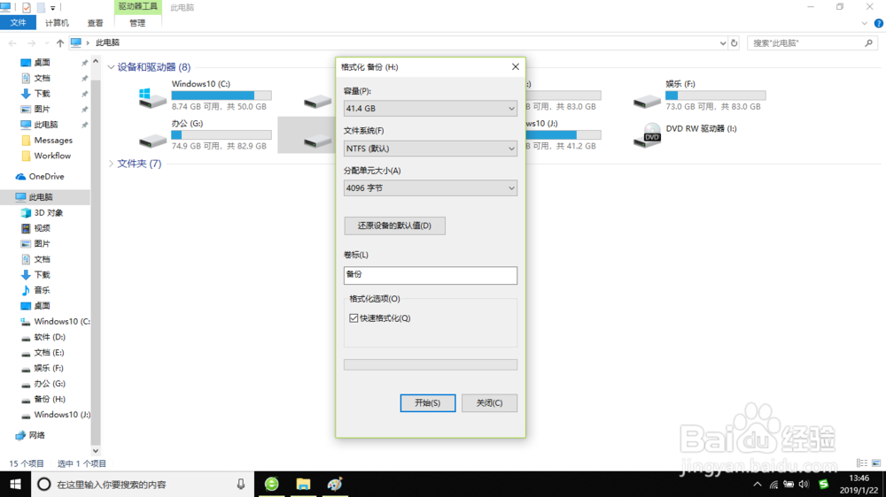Open the Wi-Fi network tray icon
The width and height of the screenshot is (886, 497).
(773, 484)
